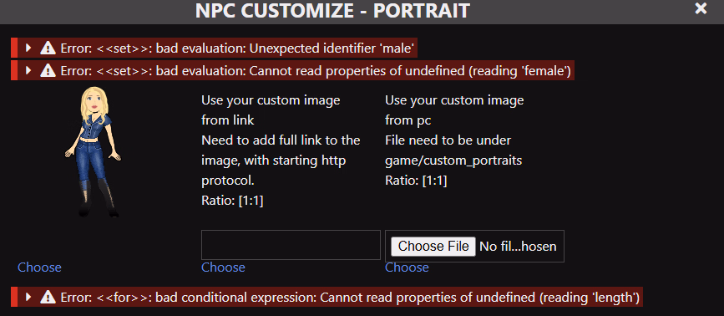Click Choose link under the file upload
724x316 pixels.
tap(407, 267)
